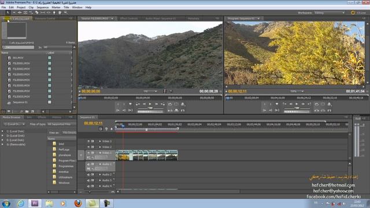This screenshot has width=370, height=208.
Task: Select the Razor tool
Action: click(x=37, y=13)
